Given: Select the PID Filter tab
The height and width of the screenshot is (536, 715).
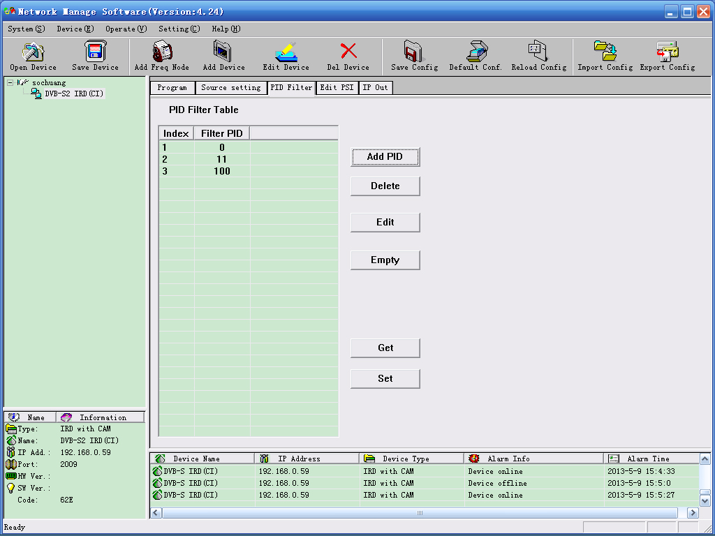Looking at the screenshot, I should point(291,87).
